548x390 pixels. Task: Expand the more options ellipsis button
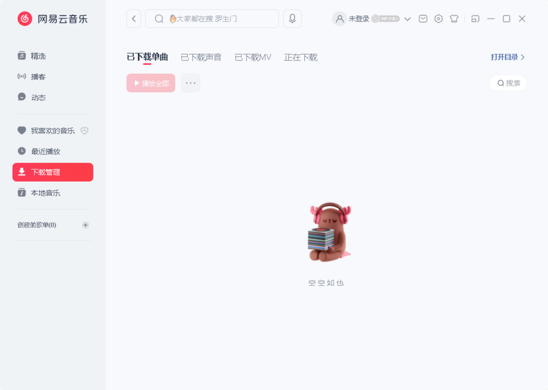tap(190, 83)
